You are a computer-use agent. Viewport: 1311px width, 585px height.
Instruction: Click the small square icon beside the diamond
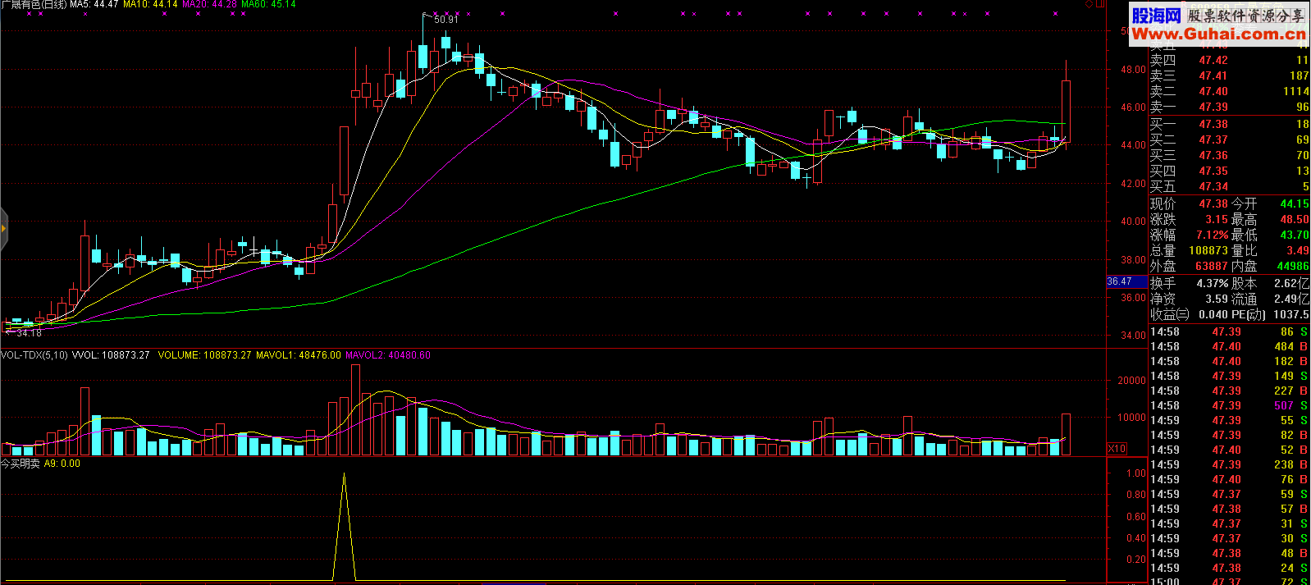click(x=1100, y=4)
